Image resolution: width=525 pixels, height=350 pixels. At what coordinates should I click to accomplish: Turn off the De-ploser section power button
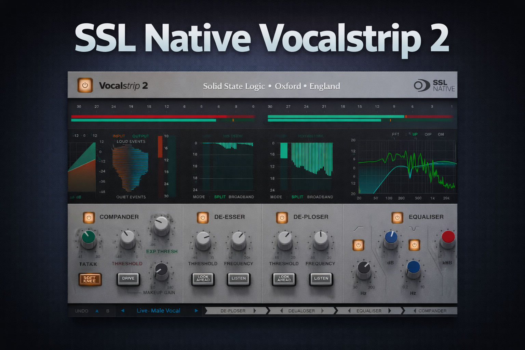(x=282, y=217)
